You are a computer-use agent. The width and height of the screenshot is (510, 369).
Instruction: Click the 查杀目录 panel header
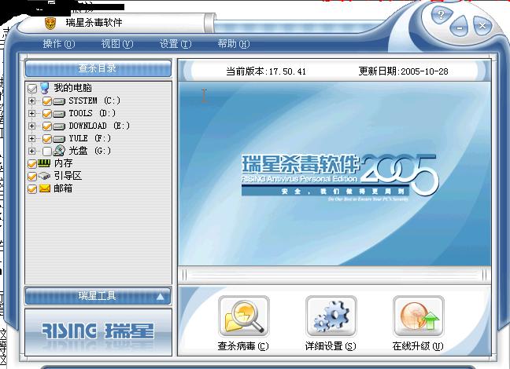click(x=98, y=68)
